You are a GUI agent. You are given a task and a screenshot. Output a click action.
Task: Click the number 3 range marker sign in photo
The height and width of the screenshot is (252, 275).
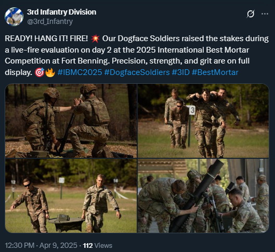pos(192,110)
